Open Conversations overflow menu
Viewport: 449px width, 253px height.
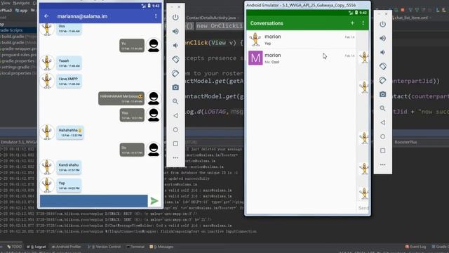(x=363, y=23)
